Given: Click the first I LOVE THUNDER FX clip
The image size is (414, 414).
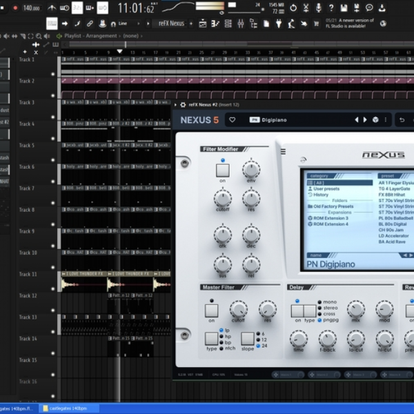Looking at the screenshot, I should pos(84,282).
